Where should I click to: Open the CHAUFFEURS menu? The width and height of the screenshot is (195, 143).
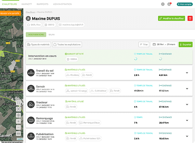click(10, 4)
